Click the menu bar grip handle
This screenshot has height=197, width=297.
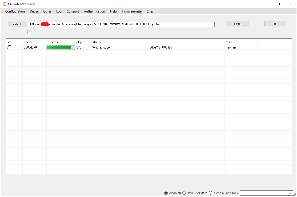click(x=2, y=11)
